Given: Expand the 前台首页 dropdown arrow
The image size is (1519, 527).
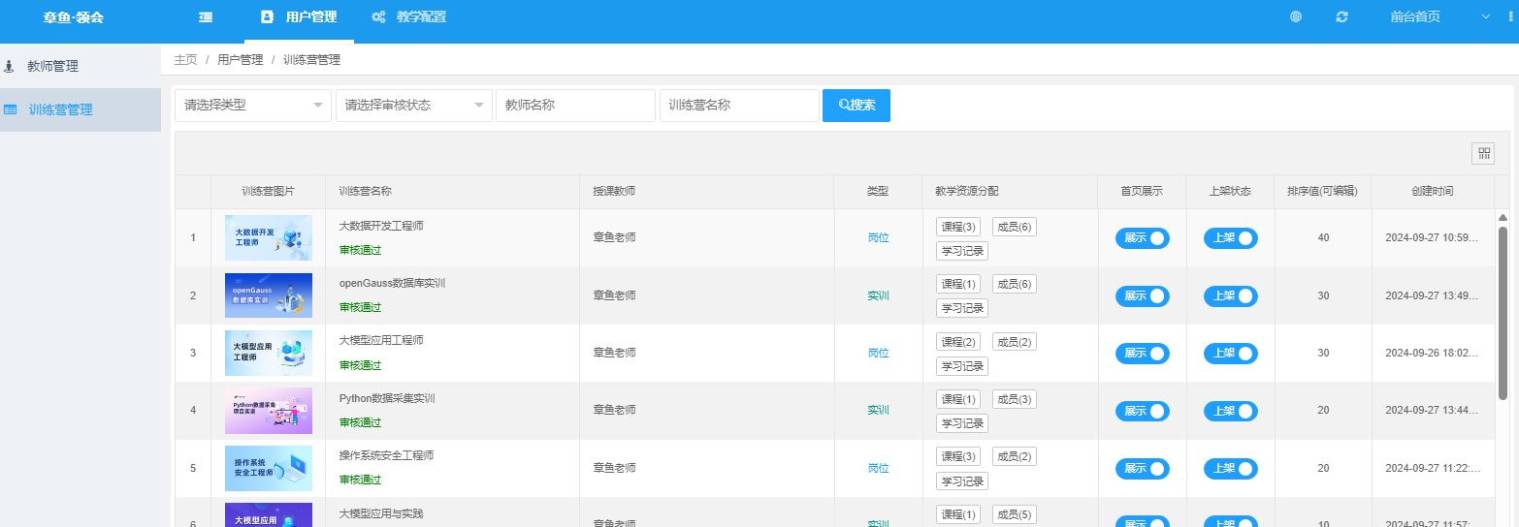Looking at the screenshot, I should click(1485, 16).
